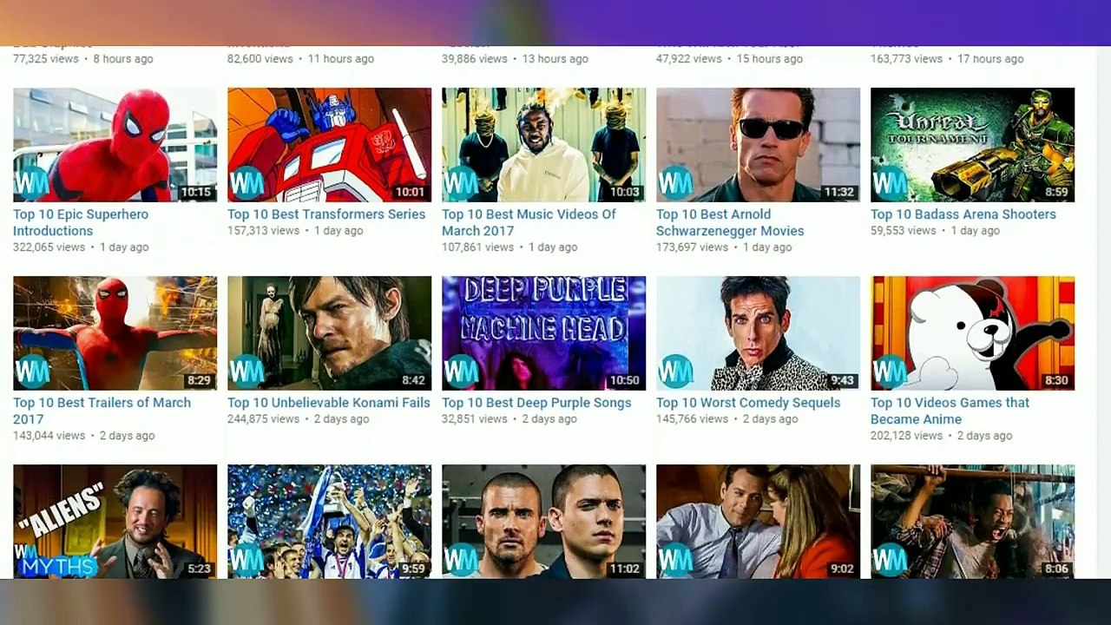Open the "ALIENS" Myths video thumbnail

click(x=115, y=521)
